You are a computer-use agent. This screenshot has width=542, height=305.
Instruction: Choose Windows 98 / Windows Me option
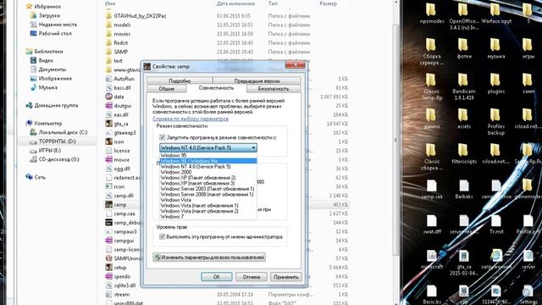(208, 161)
